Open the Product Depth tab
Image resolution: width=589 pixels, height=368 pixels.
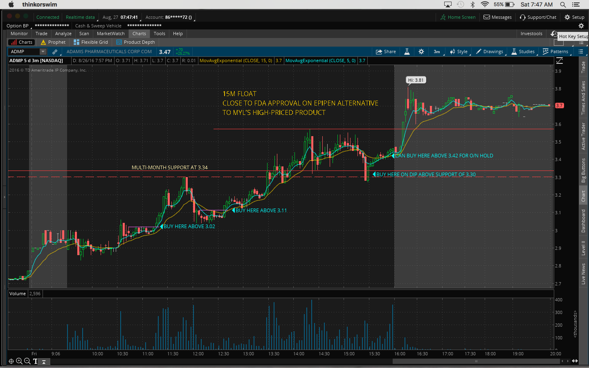[135, 42]
